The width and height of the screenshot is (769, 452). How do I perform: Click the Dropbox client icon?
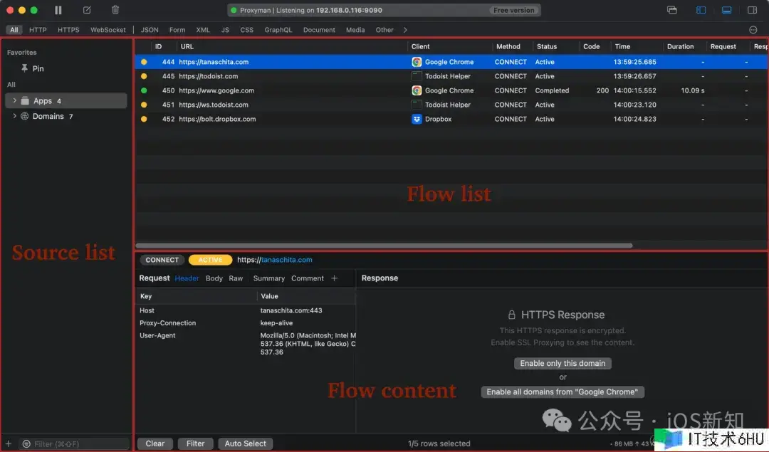pos(417,119)
